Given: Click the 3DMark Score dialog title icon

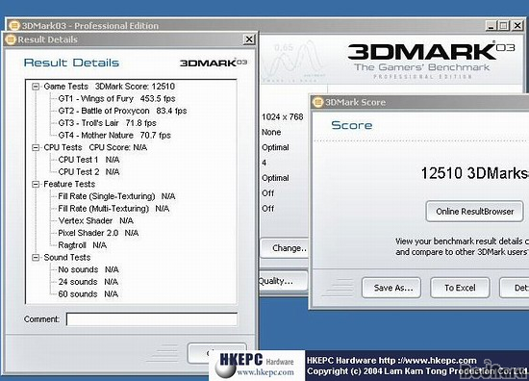Looking at the screenshot, I should pos(317,102).
